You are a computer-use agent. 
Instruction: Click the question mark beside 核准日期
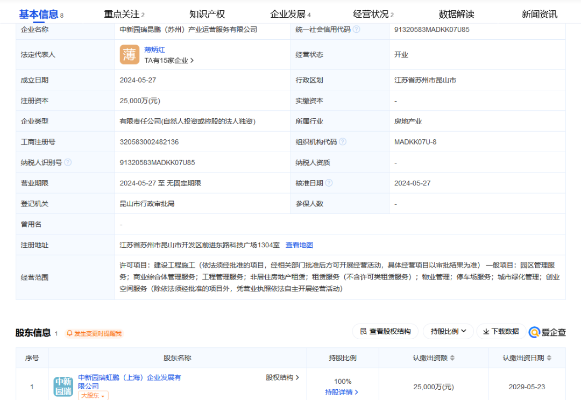329,182
